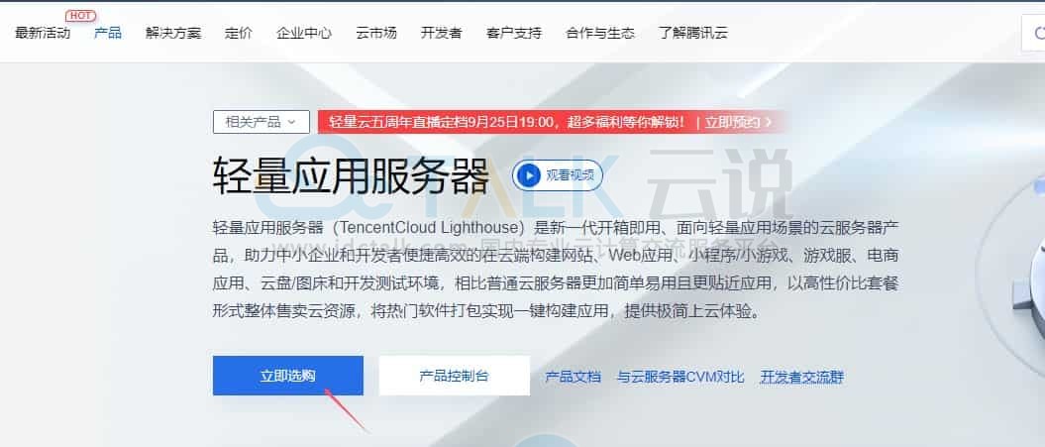1045x447 pixels.
Task: Open the 企业中心 menu item
Action: tap(304, 33)
